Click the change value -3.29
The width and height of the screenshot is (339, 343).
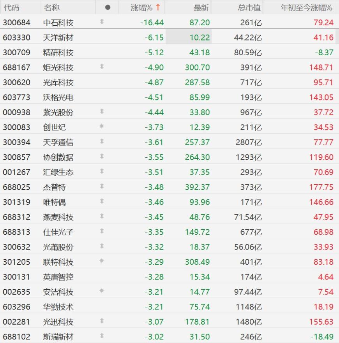[154, 262]
